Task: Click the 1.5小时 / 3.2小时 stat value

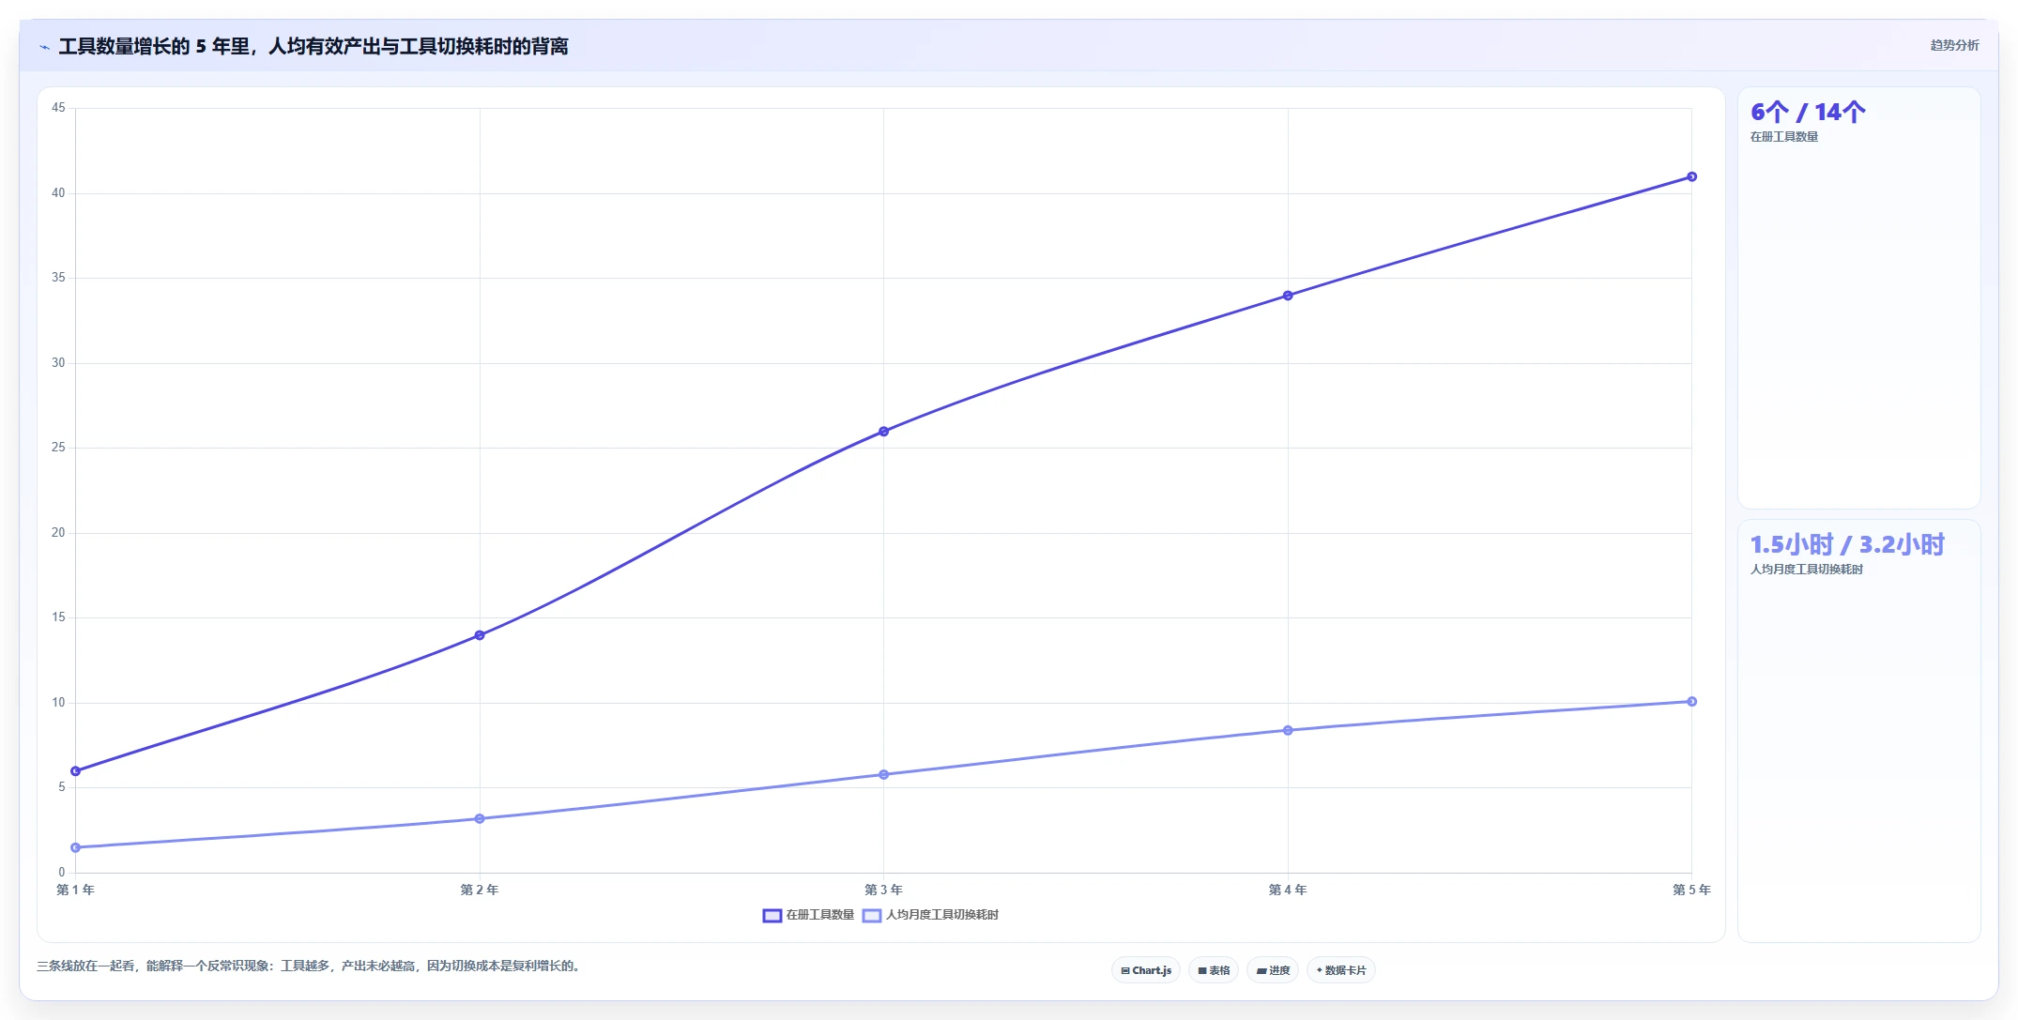Action: 1847,544
